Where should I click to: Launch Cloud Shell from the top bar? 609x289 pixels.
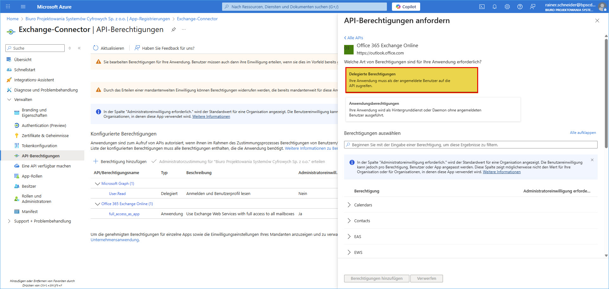(x=482, y=7)
